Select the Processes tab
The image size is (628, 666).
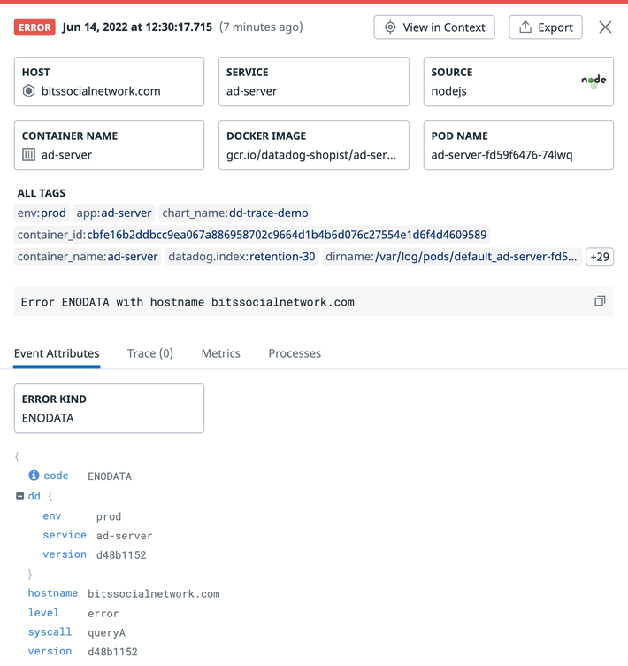coord(295,353)
